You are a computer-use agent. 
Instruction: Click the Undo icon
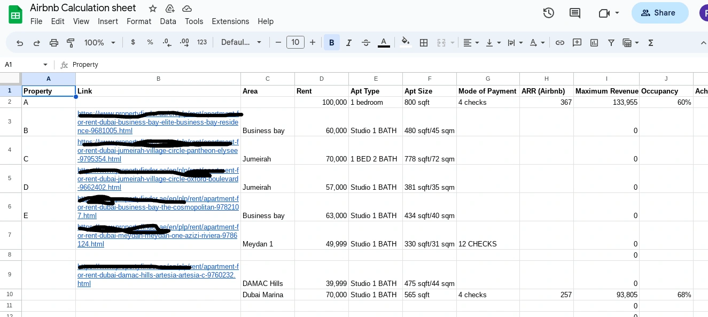pos(20,43)
